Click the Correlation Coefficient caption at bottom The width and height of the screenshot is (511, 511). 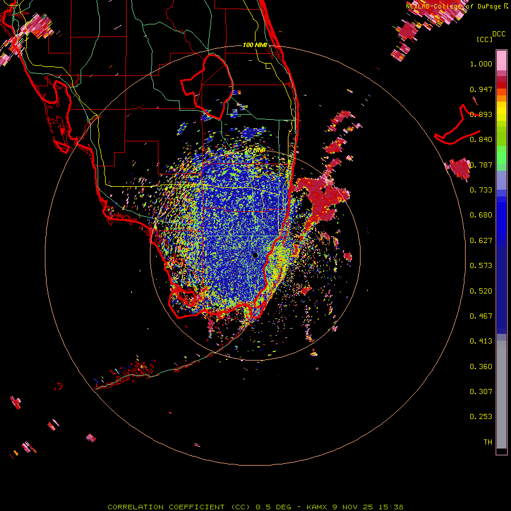255,507
